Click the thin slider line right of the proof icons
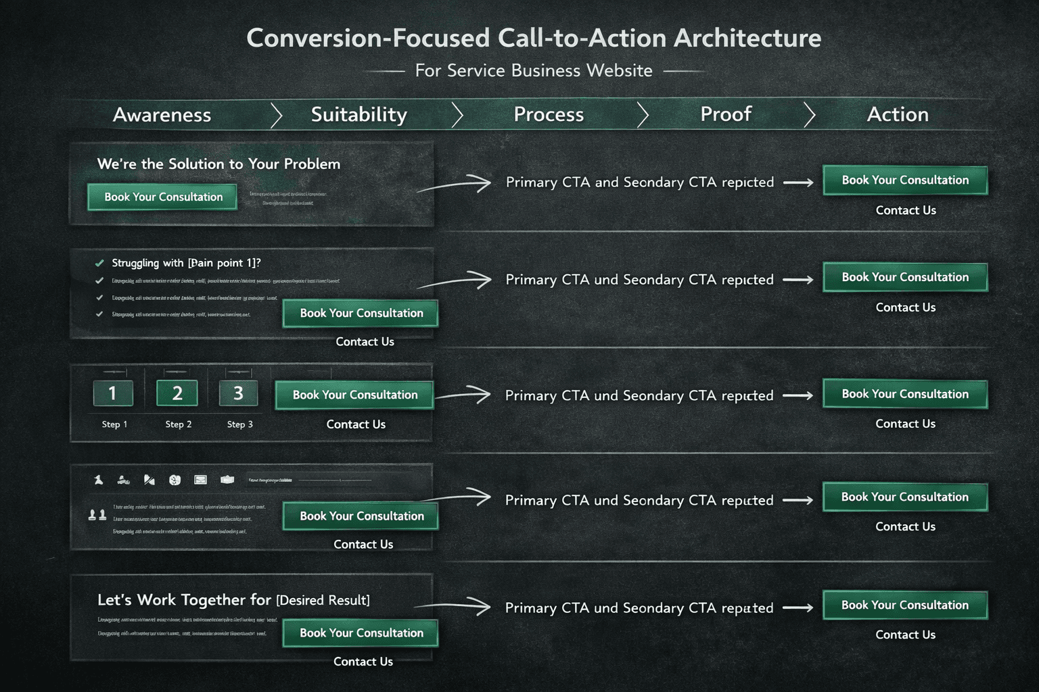This screenshot has width=1039, height=692. [x=335, y=480]
